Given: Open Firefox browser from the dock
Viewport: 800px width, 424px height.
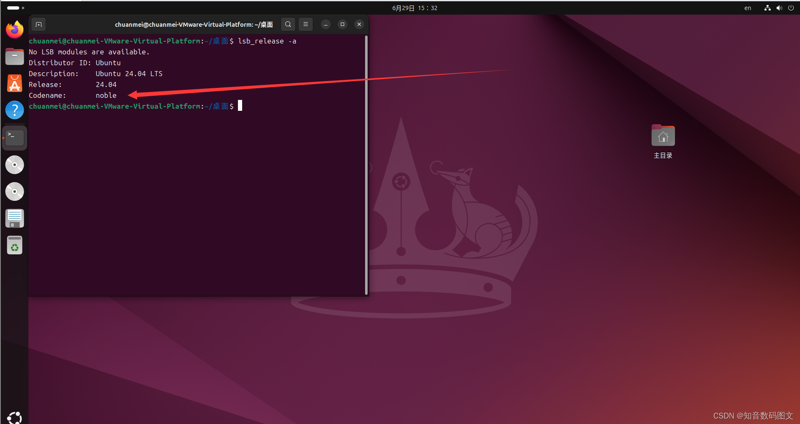Looking at the screenshot, I should point(14,30).
